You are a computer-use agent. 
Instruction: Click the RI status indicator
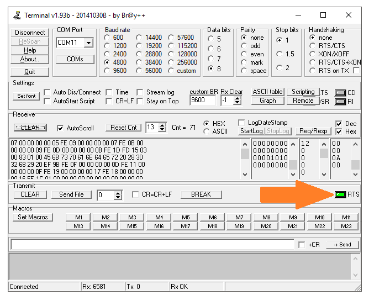click(x=340, y=102)
